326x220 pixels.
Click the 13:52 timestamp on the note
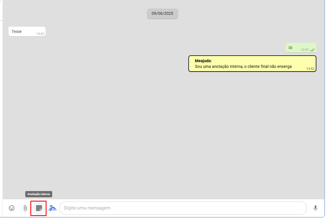point(310,69)
